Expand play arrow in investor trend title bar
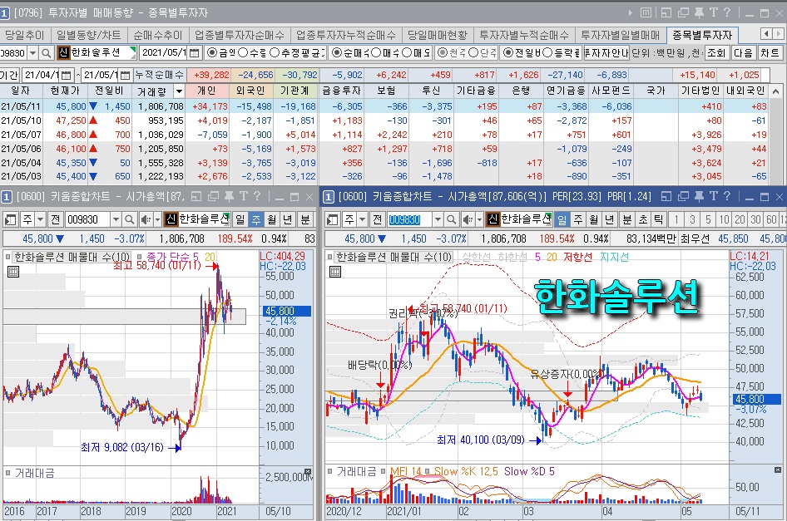 (631, 12)
